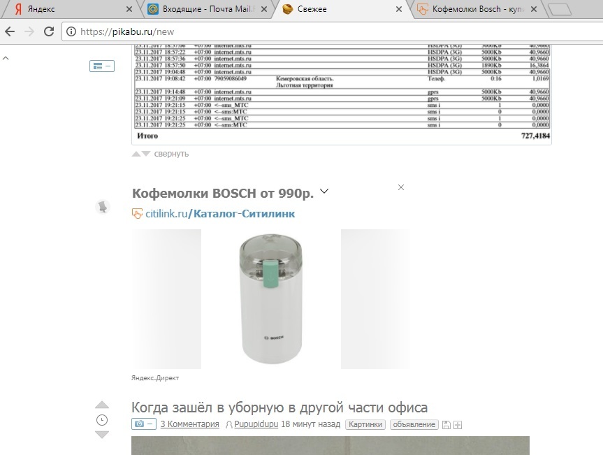Open the Яндекс.Директ label link
Viewport: 603px width, 455px height.
pos(155,378)
